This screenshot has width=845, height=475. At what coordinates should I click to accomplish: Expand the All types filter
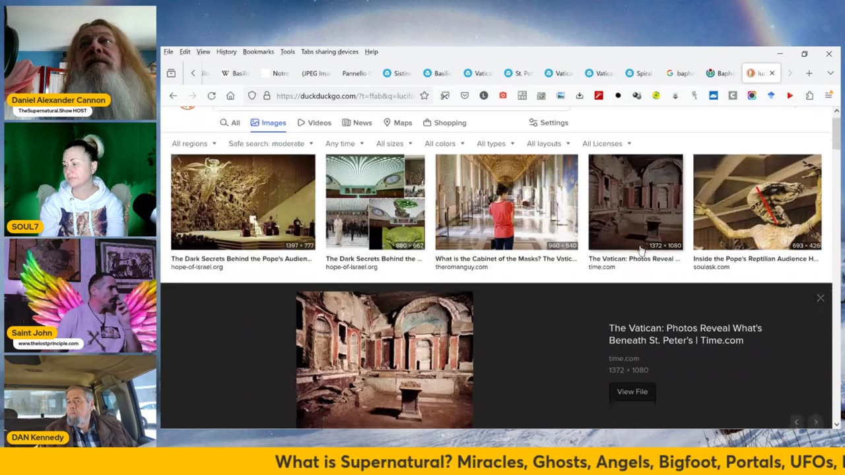pyautogui.click(x=496, y=143)
